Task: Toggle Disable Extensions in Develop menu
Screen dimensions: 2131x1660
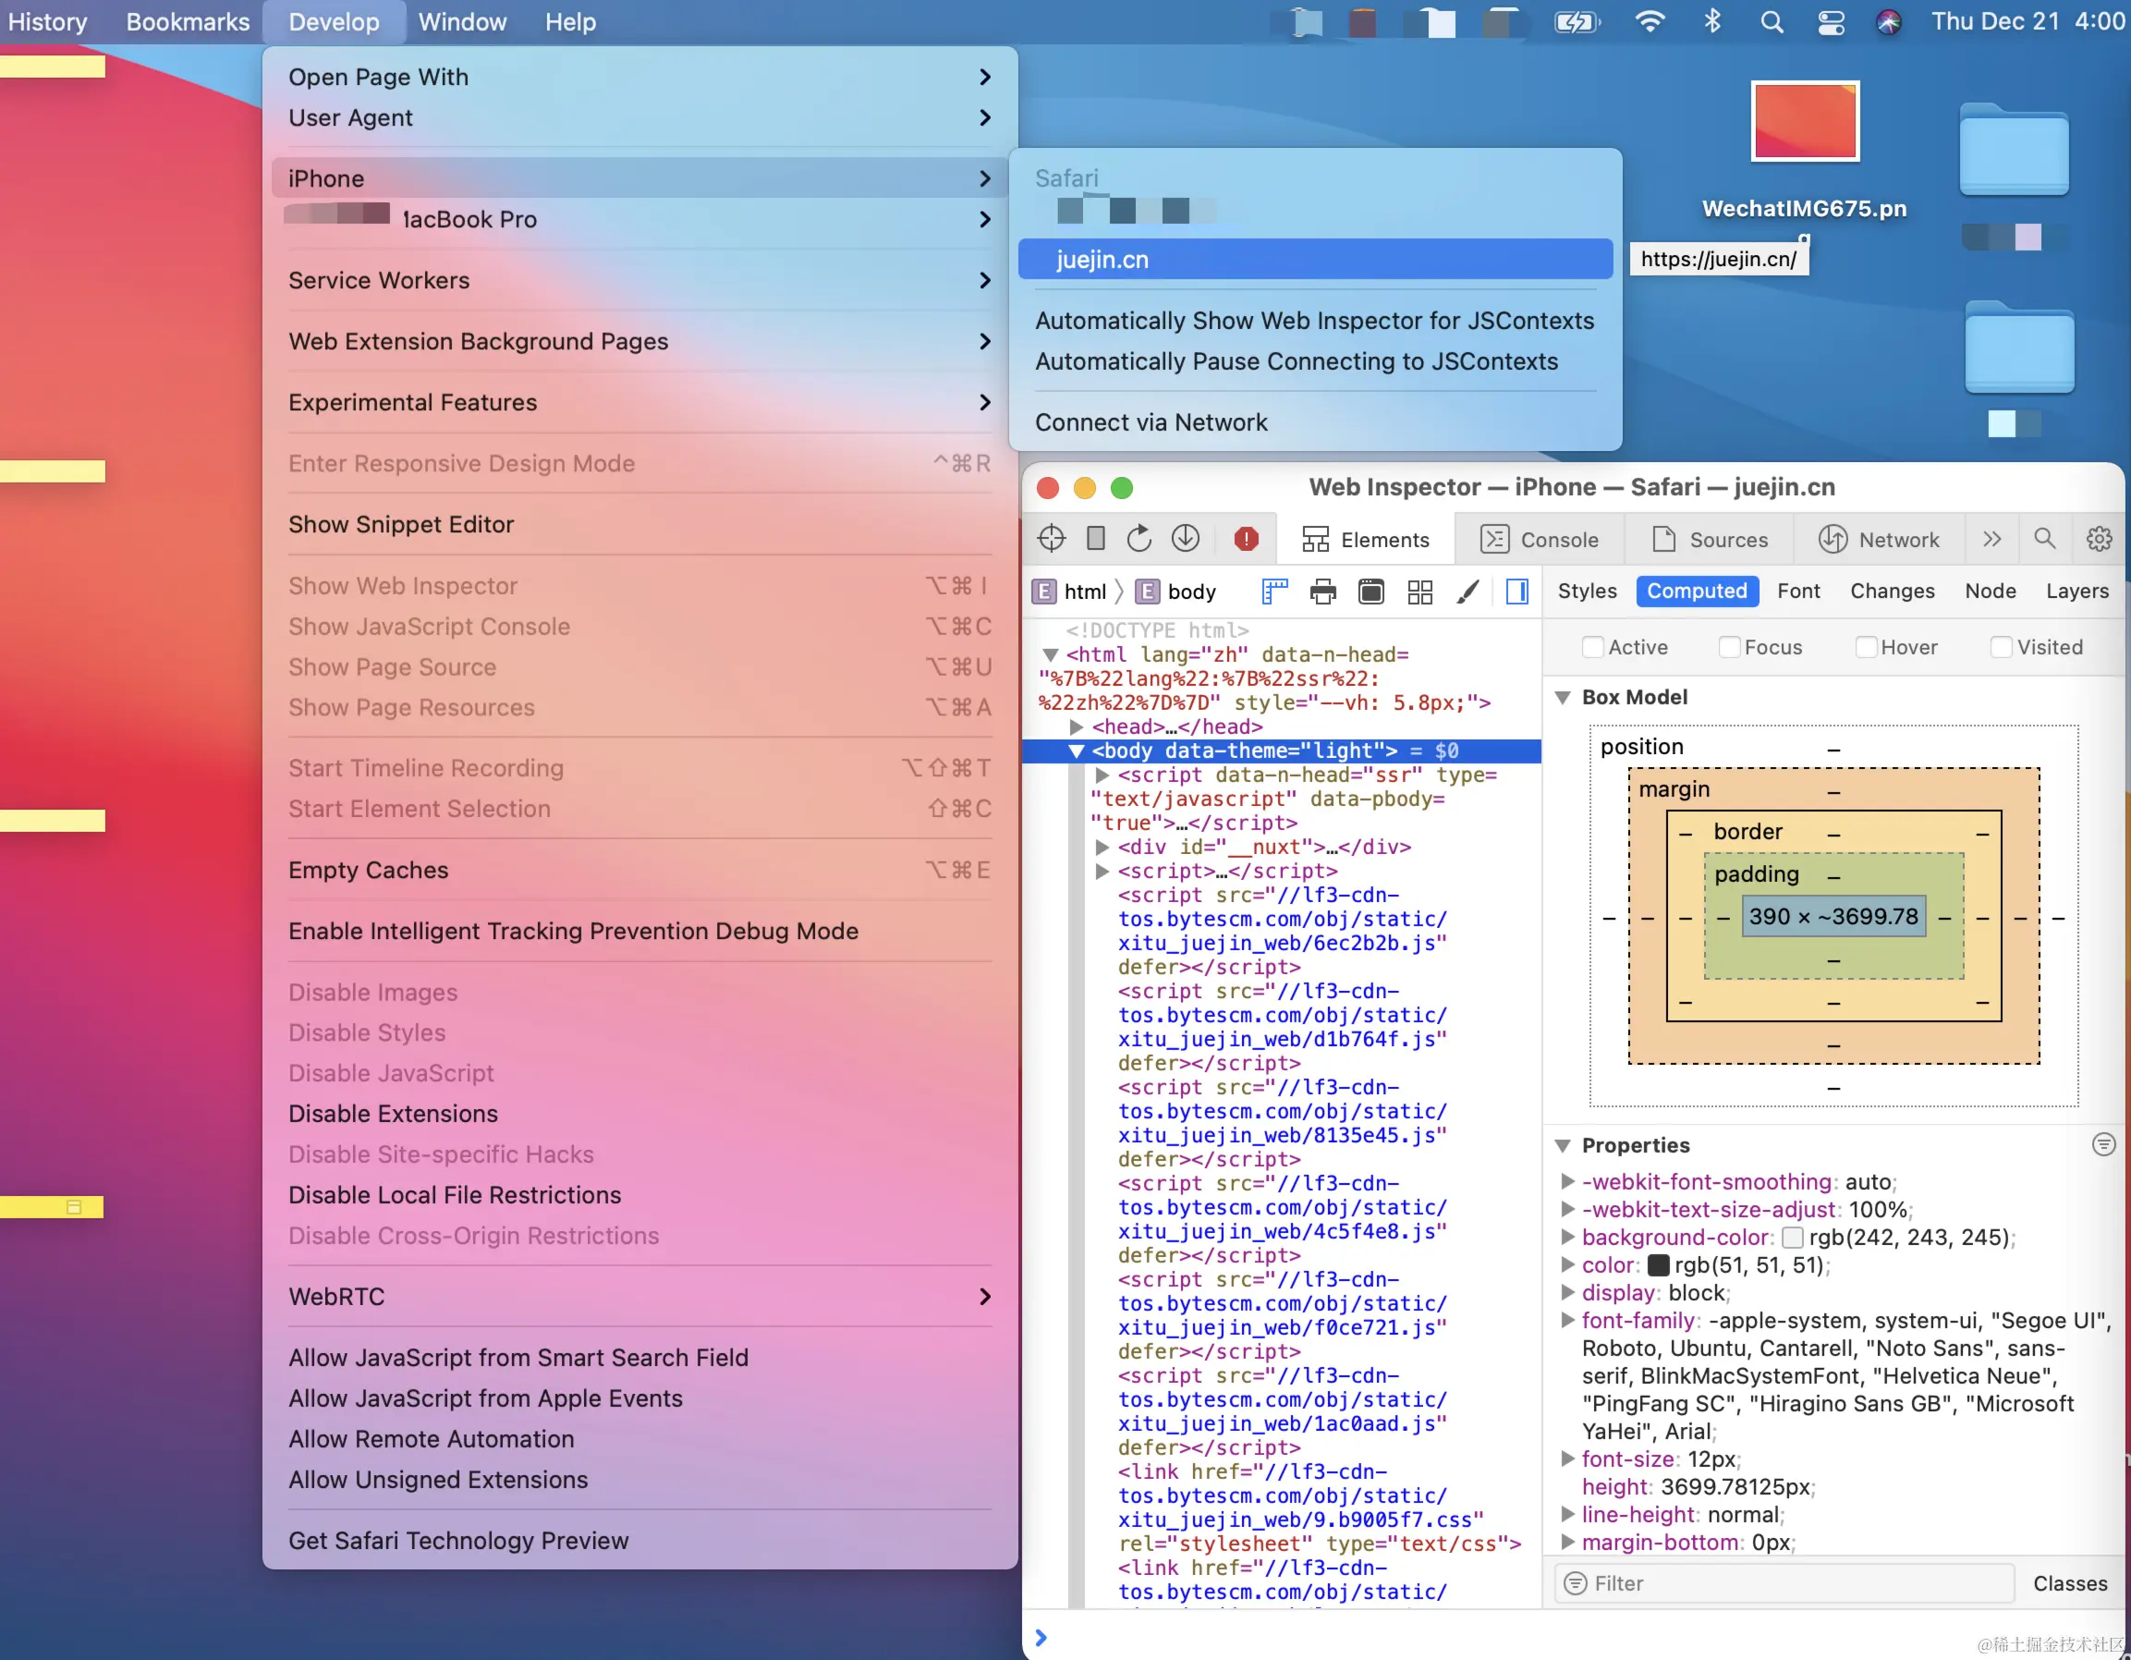Action: point(640,1114)
